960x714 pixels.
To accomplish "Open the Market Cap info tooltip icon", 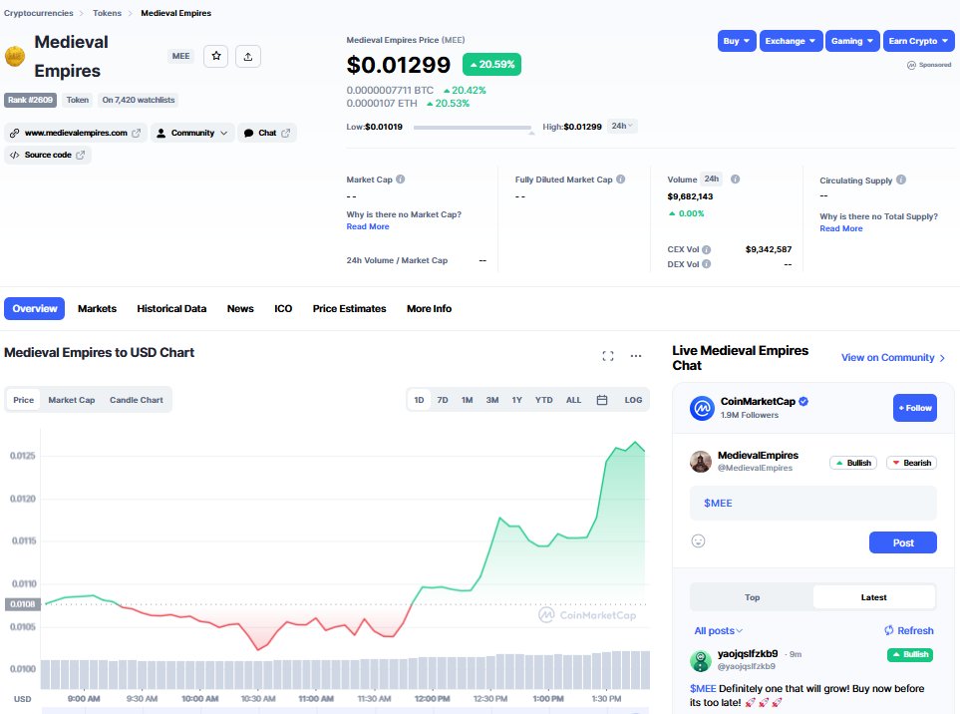I will (x=401, y=179).
